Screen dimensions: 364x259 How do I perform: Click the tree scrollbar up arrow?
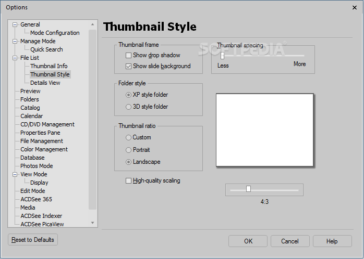[92, 24]
